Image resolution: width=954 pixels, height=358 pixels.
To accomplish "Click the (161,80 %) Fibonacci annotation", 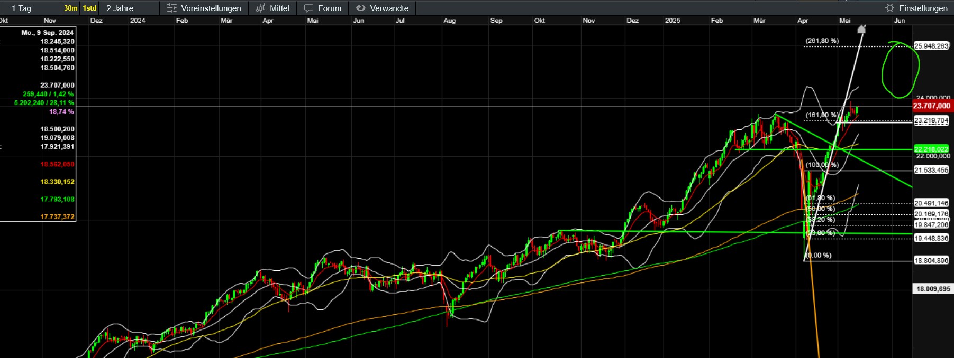I will click(x=822, y=115).
